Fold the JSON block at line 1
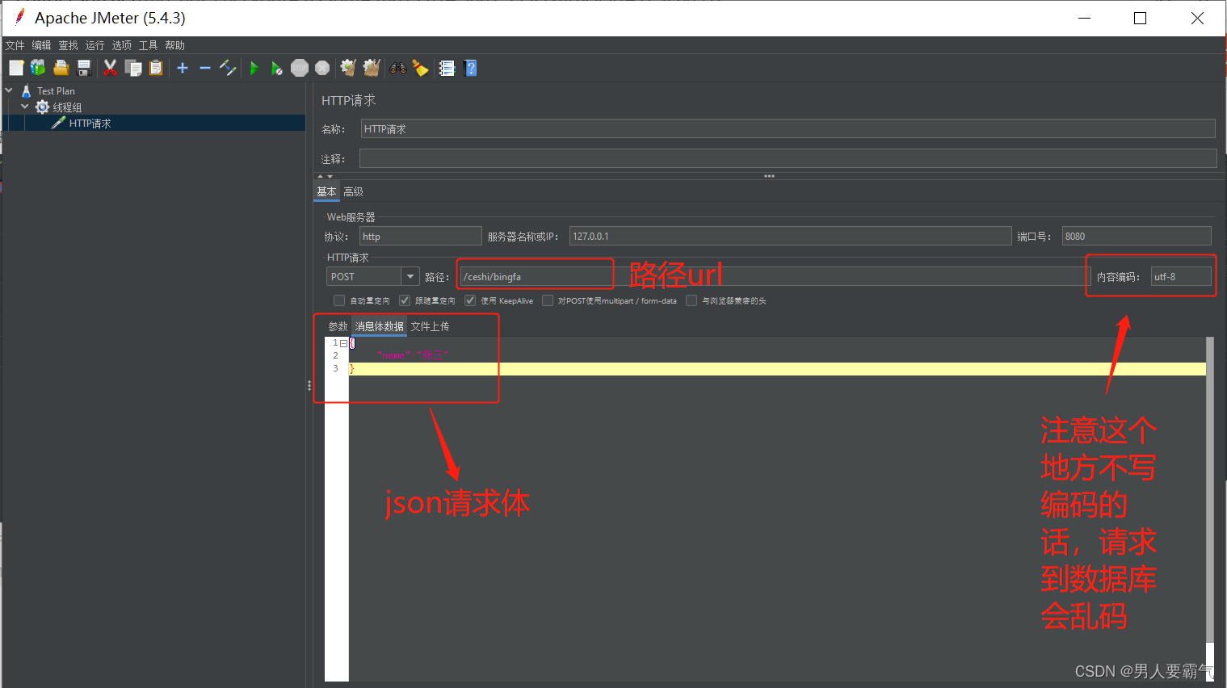The height and width of the screenshot is (688, 1227). [x=343, y=343]
